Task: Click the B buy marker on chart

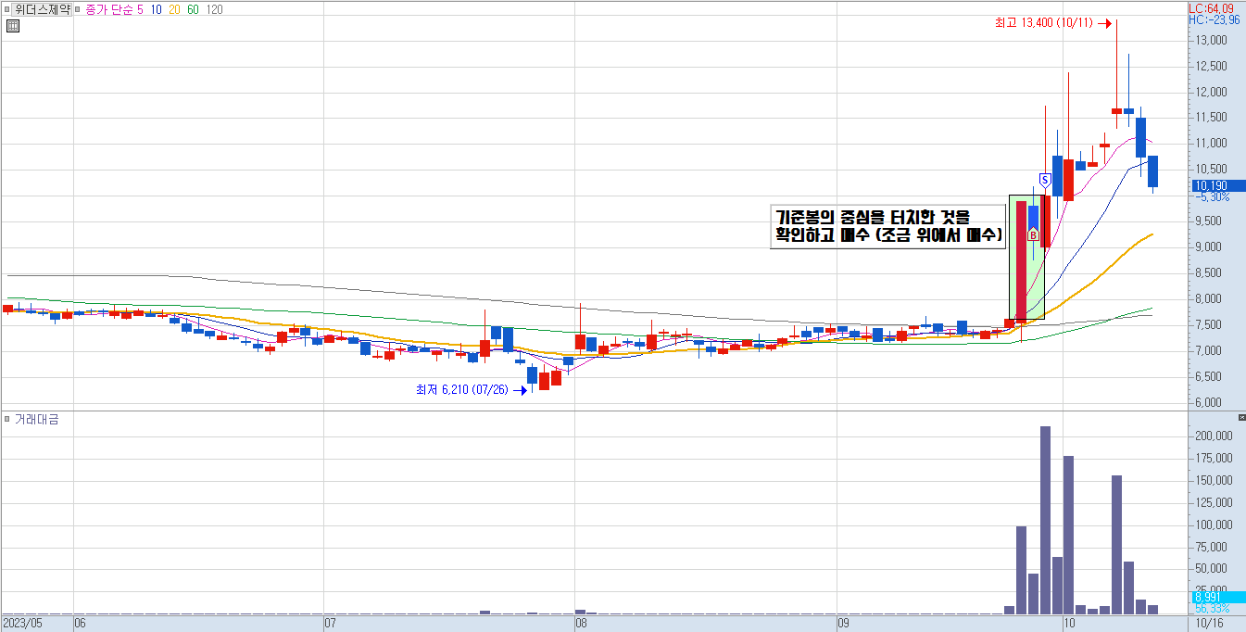Action: (1032, 235)
